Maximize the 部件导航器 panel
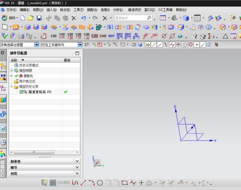This screenshot has width=241, height=190. [x=77, y=53]
